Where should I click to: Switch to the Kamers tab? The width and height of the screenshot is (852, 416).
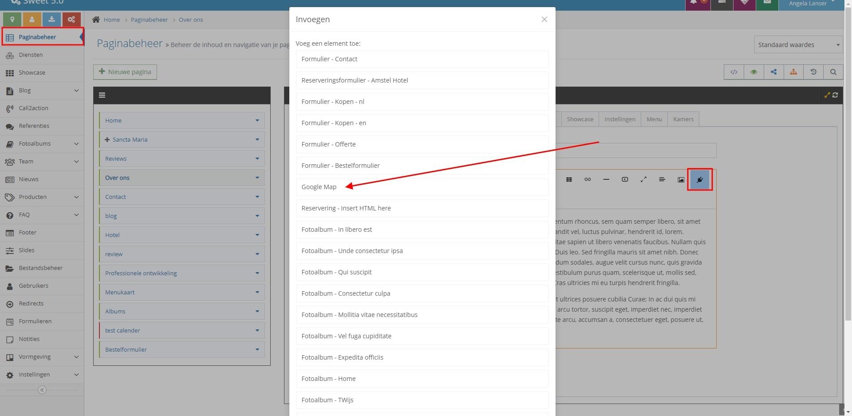point(683,119)
